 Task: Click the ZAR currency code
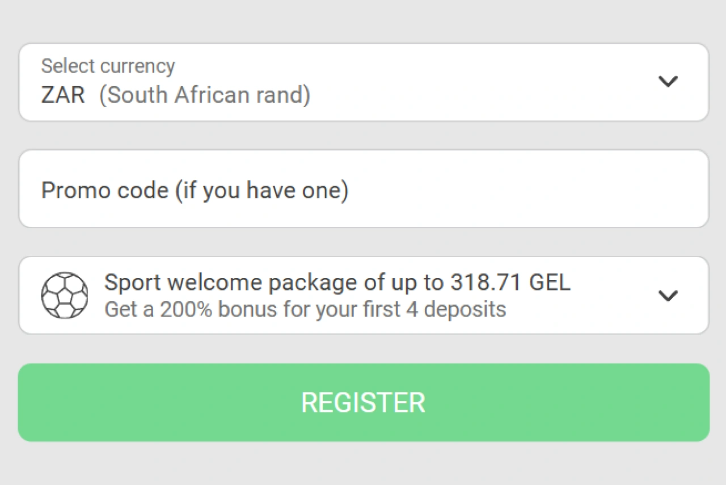63,95
